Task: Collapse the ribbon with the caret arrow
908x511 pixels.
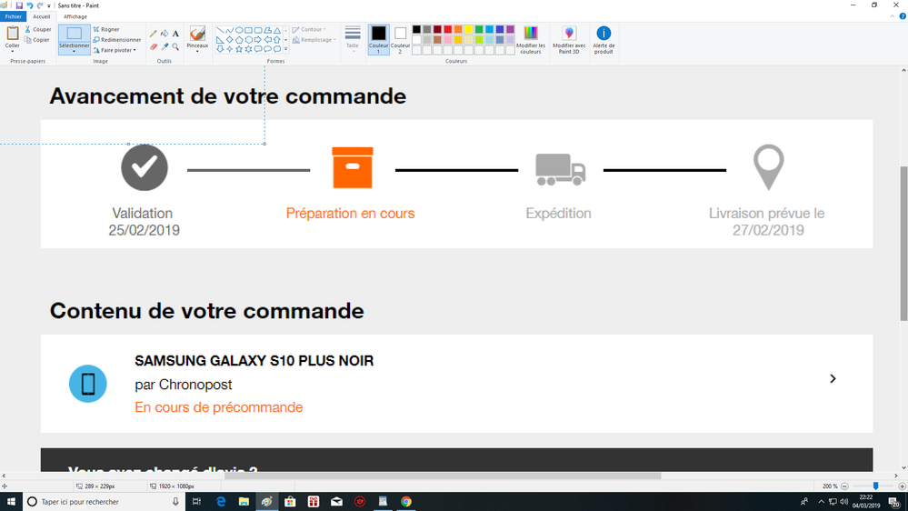Action: coord(893,16)
